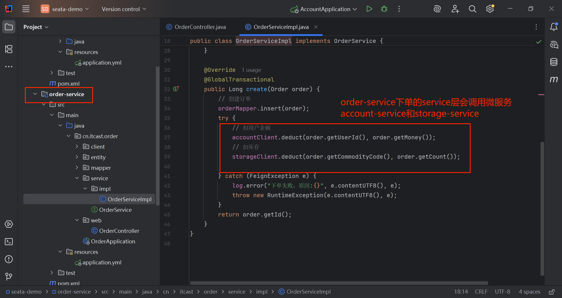Open AccountApplication run configuration dropdown
The width and height of the screenshot is (562, 298).
coord(323,9)
